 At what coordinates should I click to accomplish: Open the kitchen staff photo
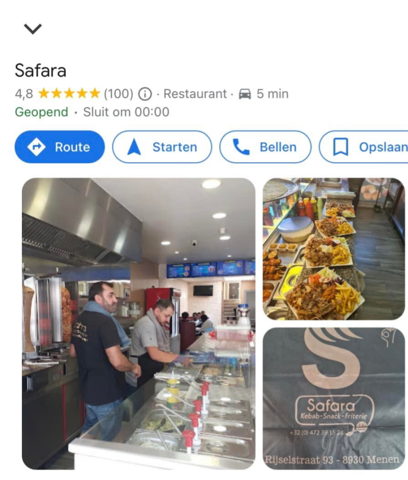click(139, 323)
